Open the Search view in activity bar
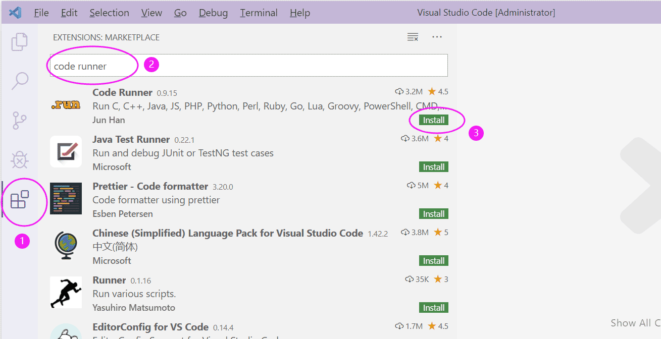Screen dimensions: 661x339 pos(20,81)
